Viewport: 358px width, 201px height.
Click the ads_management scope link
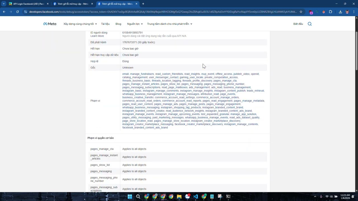click(199, 87)
